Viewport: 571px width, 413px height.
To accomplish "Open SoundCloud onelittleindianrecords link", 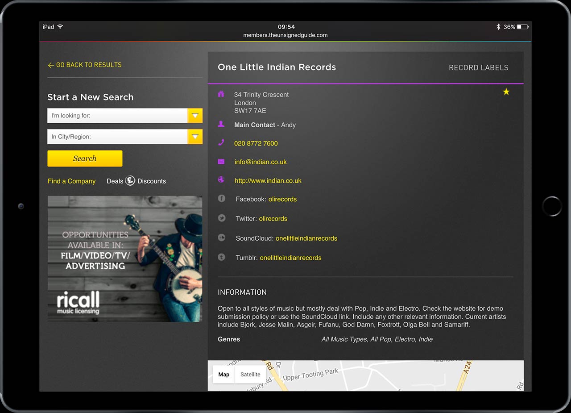I will tap(306, 238).
